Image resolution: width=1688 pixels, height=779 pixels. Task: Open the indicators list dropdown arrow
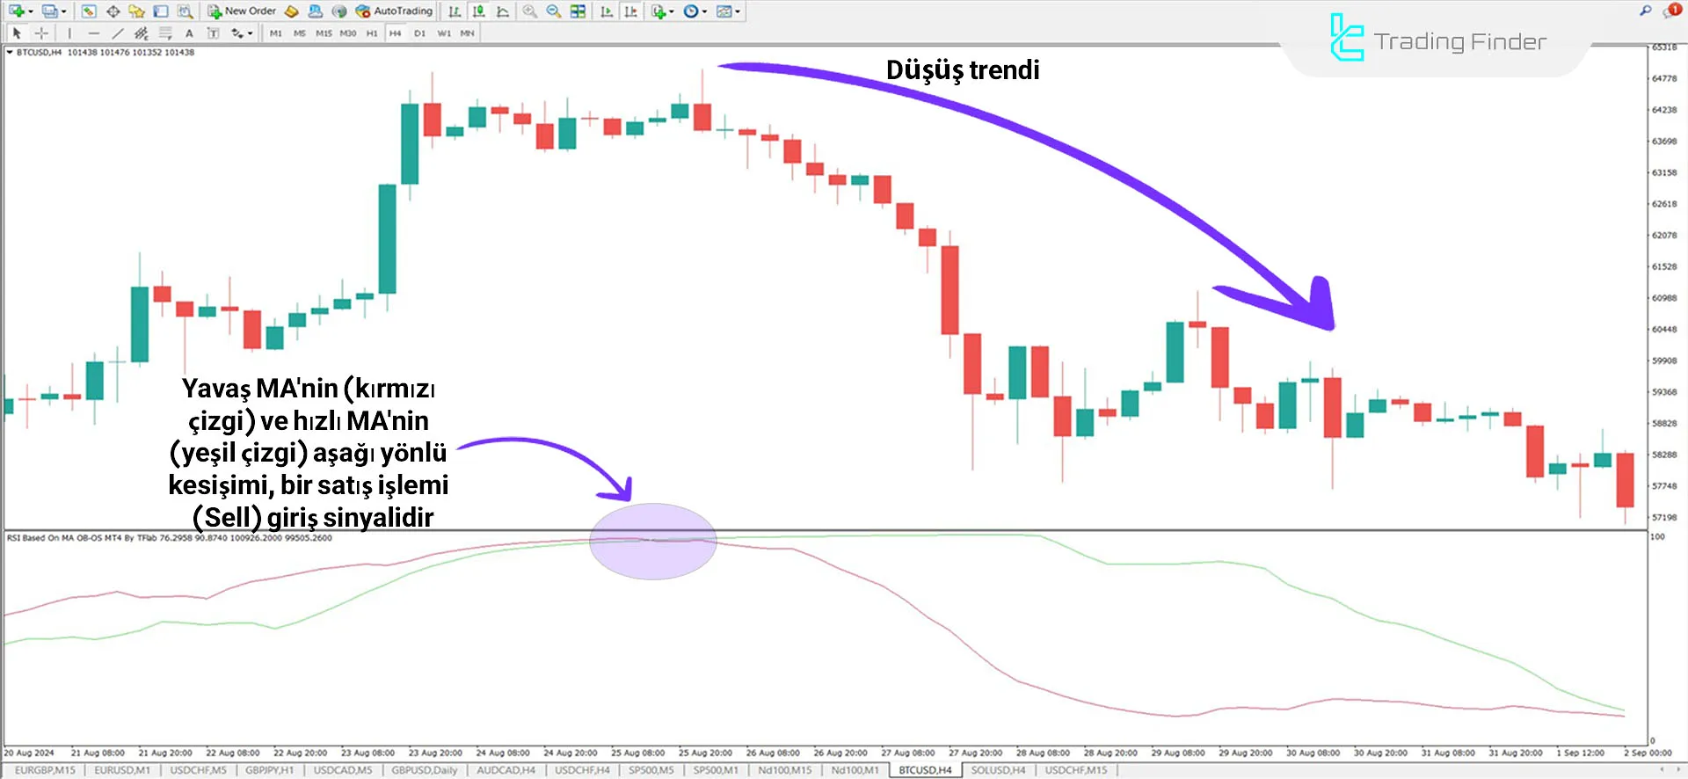click(x=672, y=11)
